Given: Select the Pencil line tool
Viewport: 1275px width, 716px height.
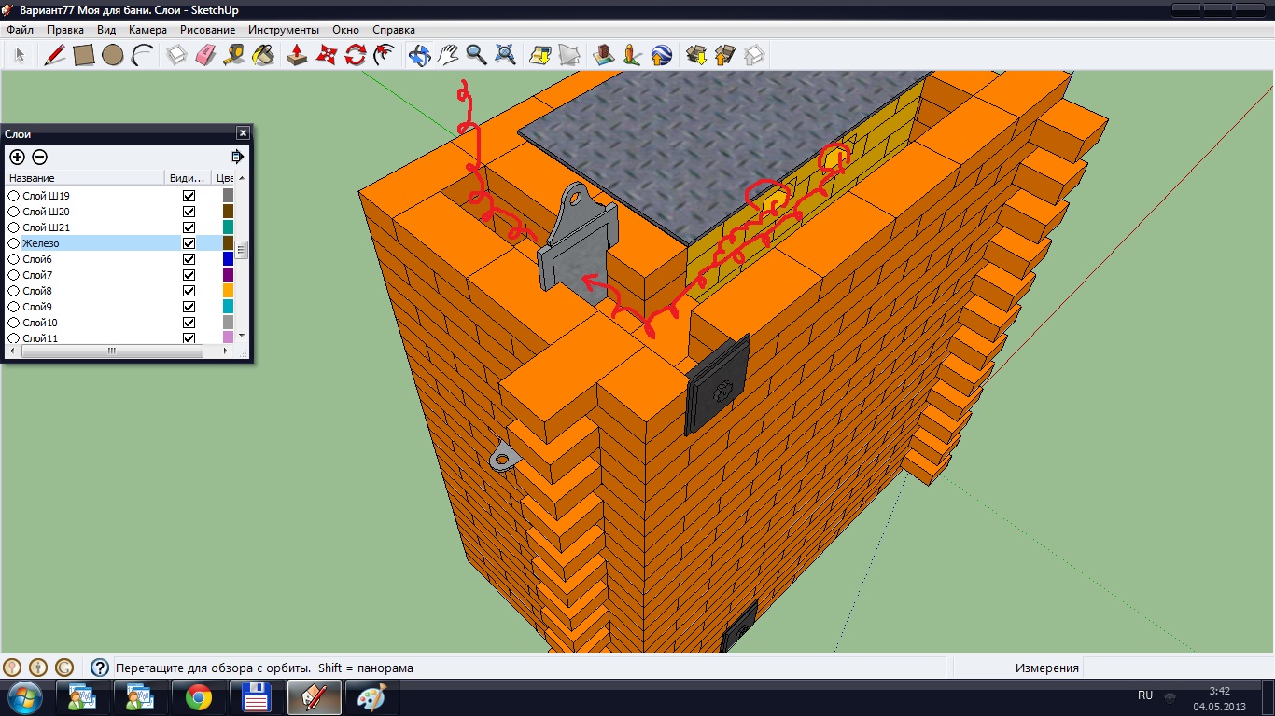Looking at the screenshot, I should tap(55, 55).
